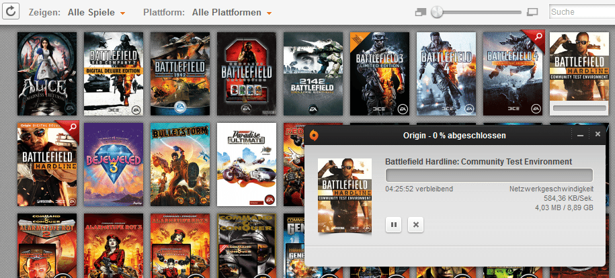Viewport: 615px width, 278px height.
Task: Open the Bulletstorm game tile
Action: 177,165
